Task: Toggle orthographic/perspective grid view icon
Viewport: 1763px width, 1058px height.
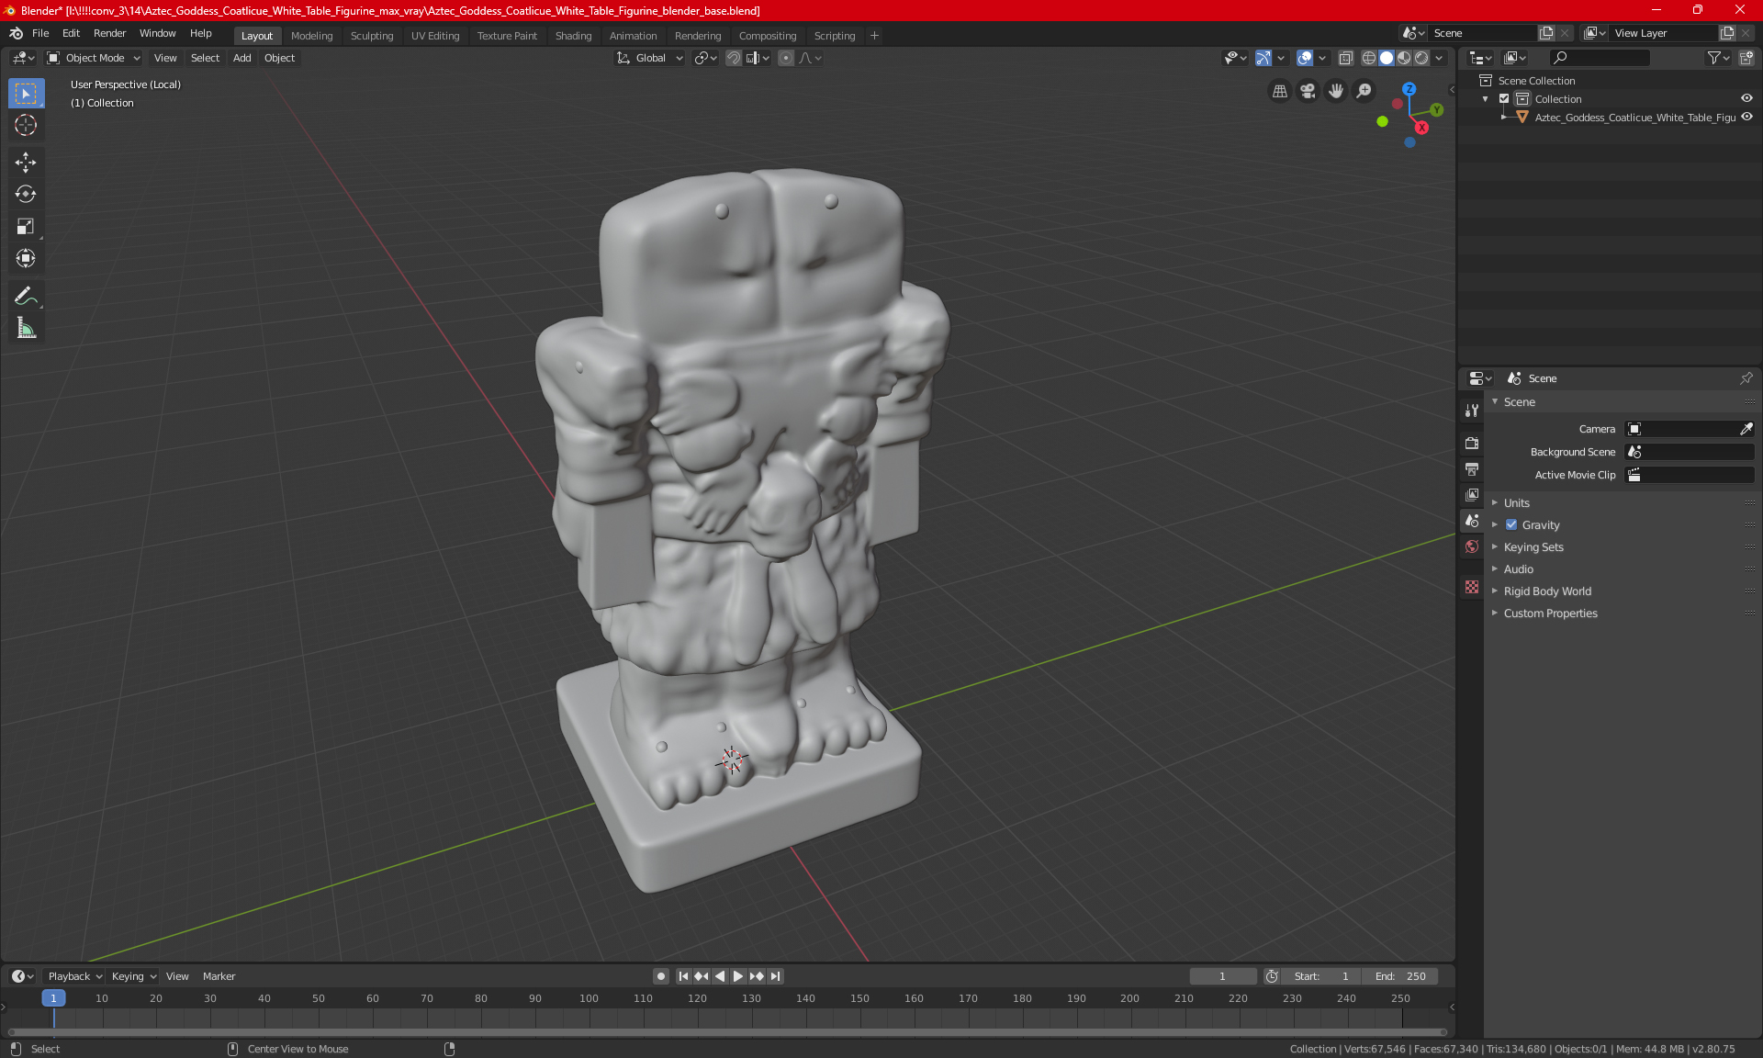Action: tap(1280, 91)
